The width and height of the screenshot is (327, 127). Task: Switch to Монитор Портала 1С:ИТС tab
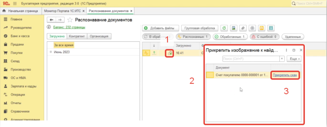click(x=63, y=11)
